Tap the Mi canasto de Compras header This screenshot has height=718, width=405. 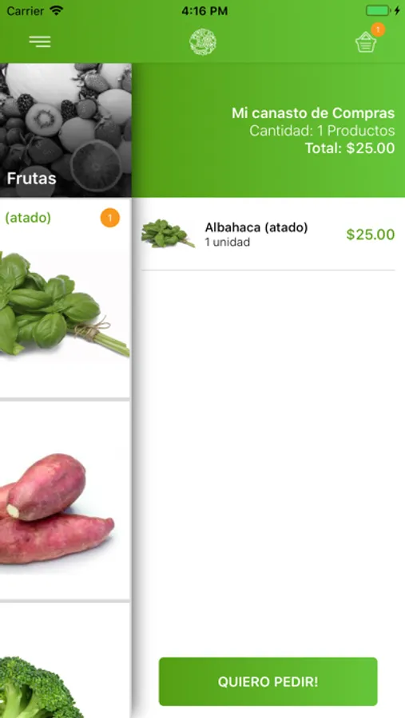(313, 113)
